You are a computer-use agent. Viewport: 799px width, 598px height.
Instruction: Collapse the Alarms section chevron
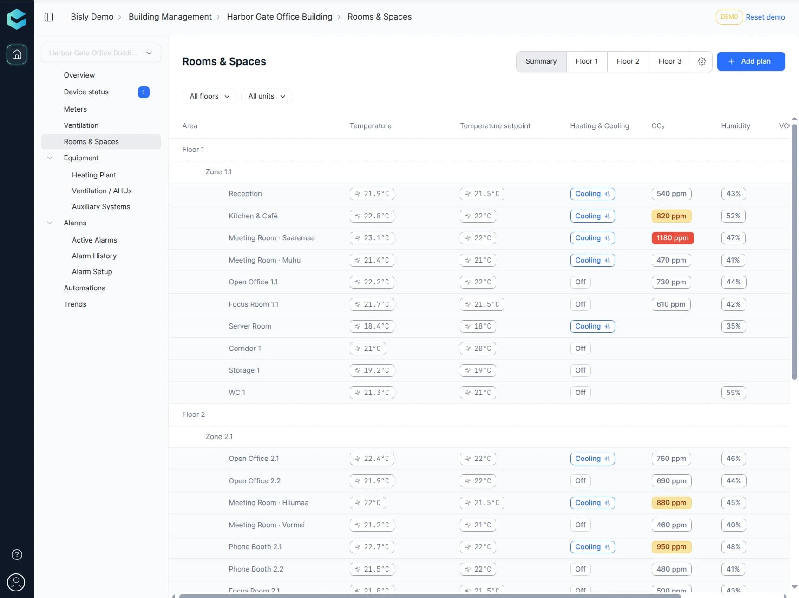click(50, 223)
